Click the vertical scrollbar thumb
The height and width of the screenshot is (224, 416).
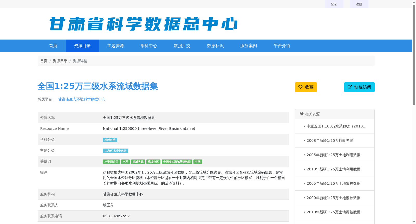[414, 55]
